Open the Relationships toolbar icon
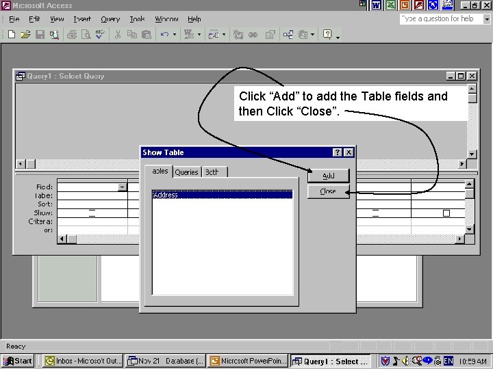The width and height of the screenshot is (493, 369). (288, 34)
